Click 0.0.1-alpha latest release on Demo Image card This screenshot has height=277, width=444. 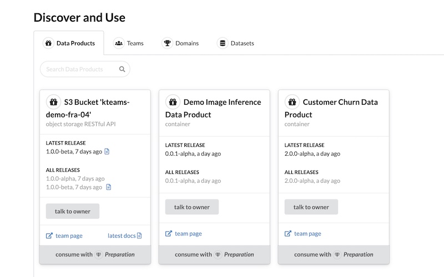click(x=193, y=154)
